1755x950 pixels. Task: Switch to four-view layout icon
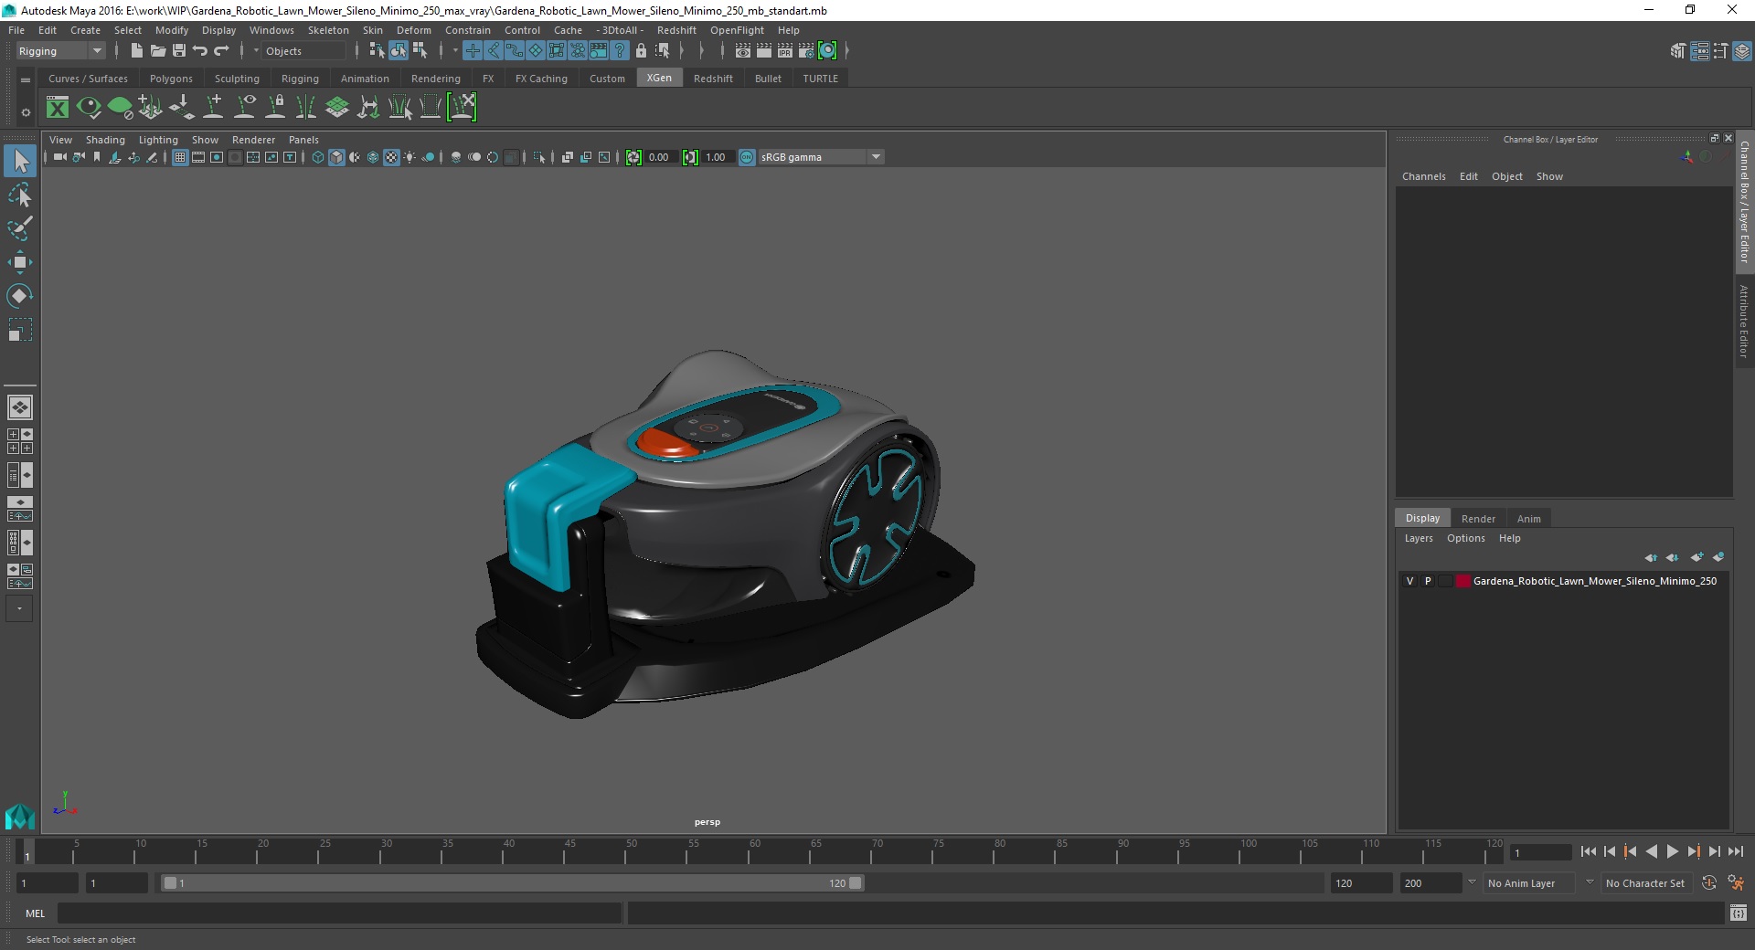pyautogui.click(x=20, y=441)
